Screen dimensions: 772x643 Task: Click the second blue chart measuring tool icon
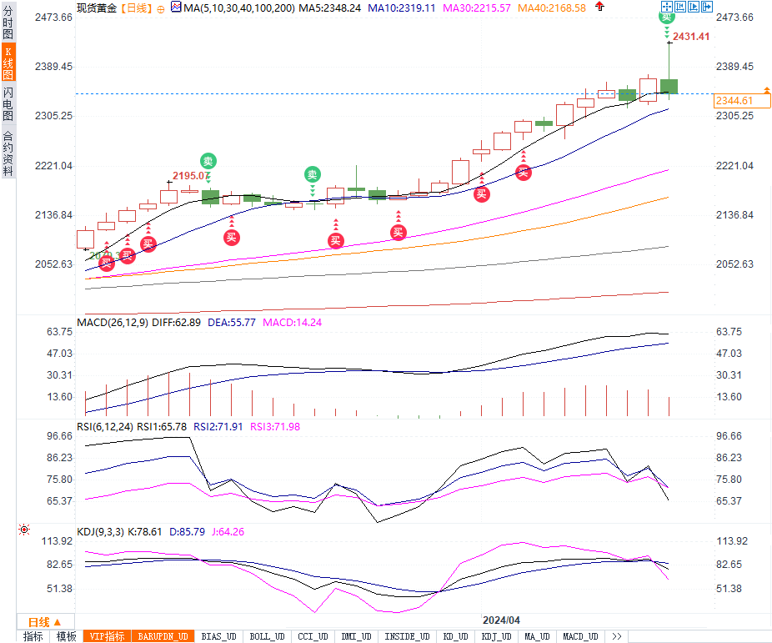pos(680,7)
